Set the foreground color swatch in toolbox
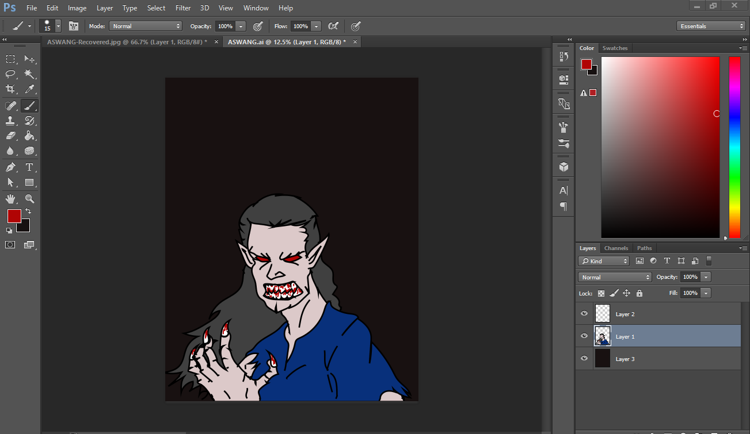Screen dimensions: 750x434 click(x=14, y=216)
